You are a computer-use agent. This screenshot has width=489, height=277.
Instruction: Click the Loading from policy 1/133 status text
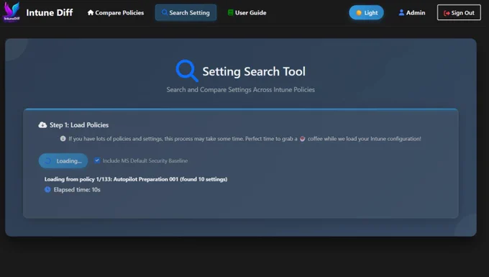[x=136, y=179]
